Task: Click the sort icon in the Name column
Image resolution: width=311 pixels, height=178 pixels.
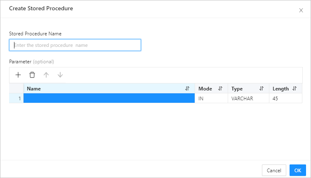Action: [187, 88]
